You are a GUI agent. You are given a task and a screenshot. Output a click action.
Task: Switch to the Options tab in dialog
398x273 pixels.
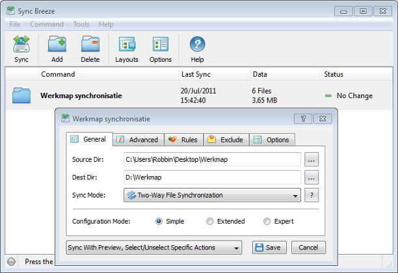pos(272,140)
